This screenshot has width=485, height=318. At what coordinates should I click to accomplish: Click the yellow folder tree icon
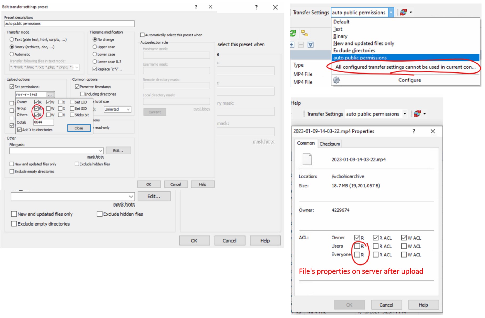304,33
